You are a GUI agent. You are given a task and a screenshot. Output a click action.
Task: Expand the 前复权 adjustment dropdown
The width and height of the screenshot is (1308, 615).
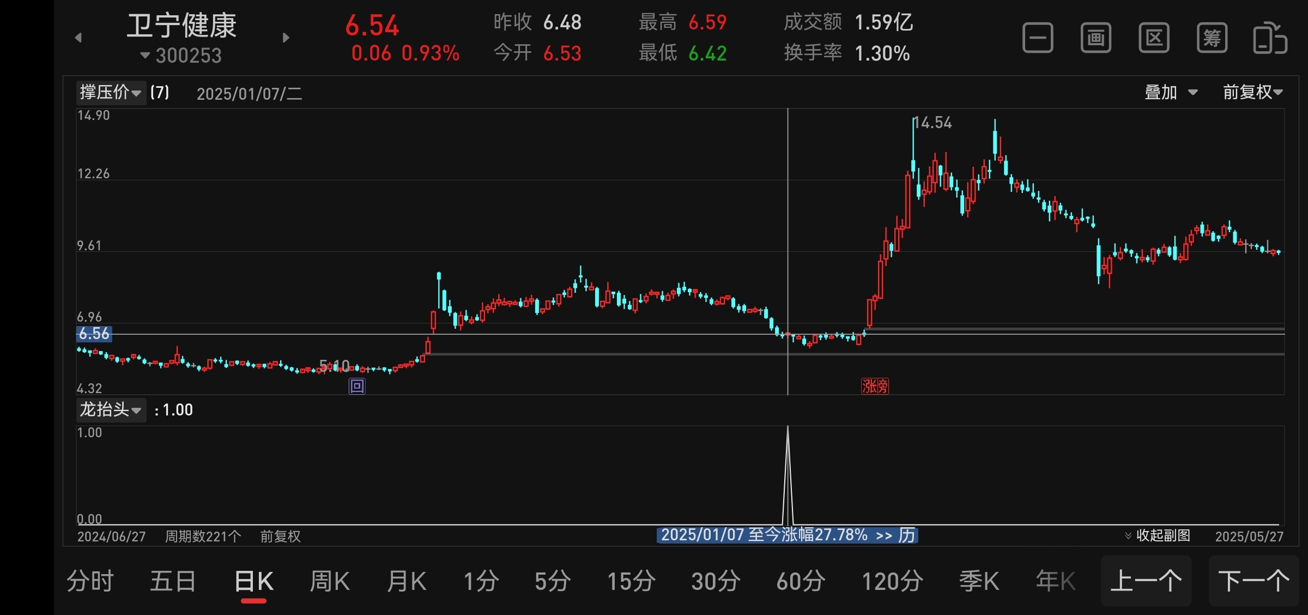pyautogui.click(x=1252, y=92)
